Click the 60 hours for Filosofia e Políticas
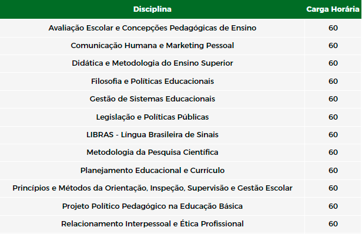362x234 pixels. pos(333,82)
